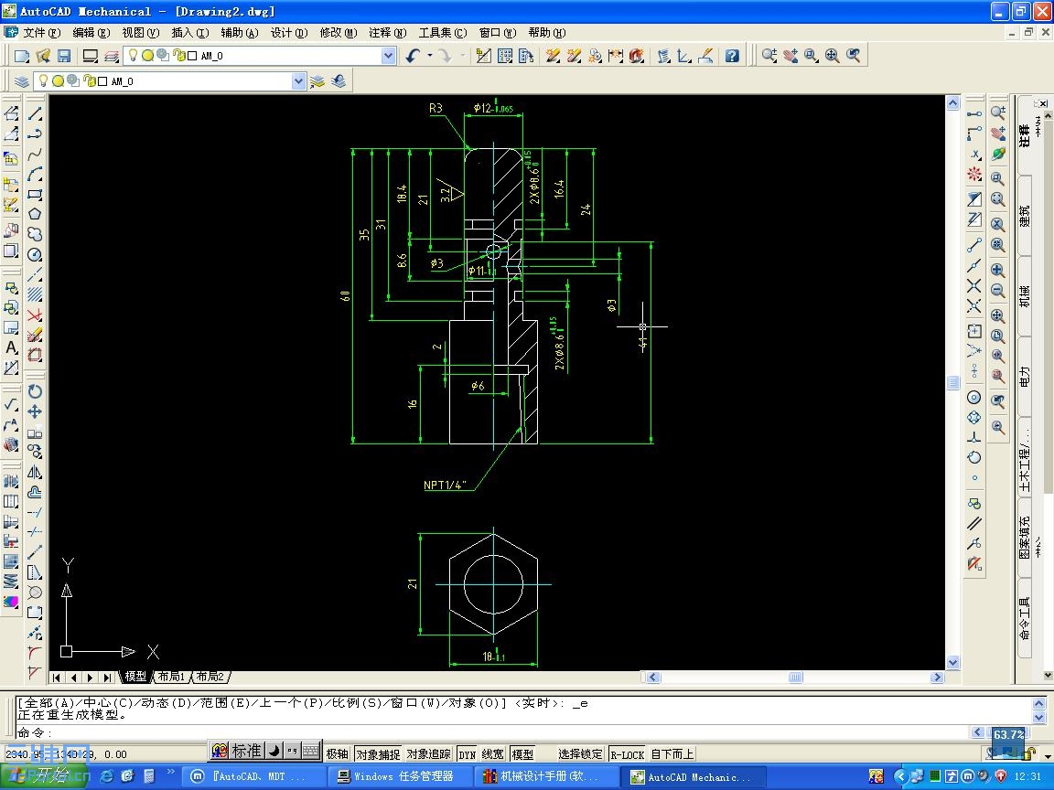Open the 文件(F) menu

pos(41,32)
